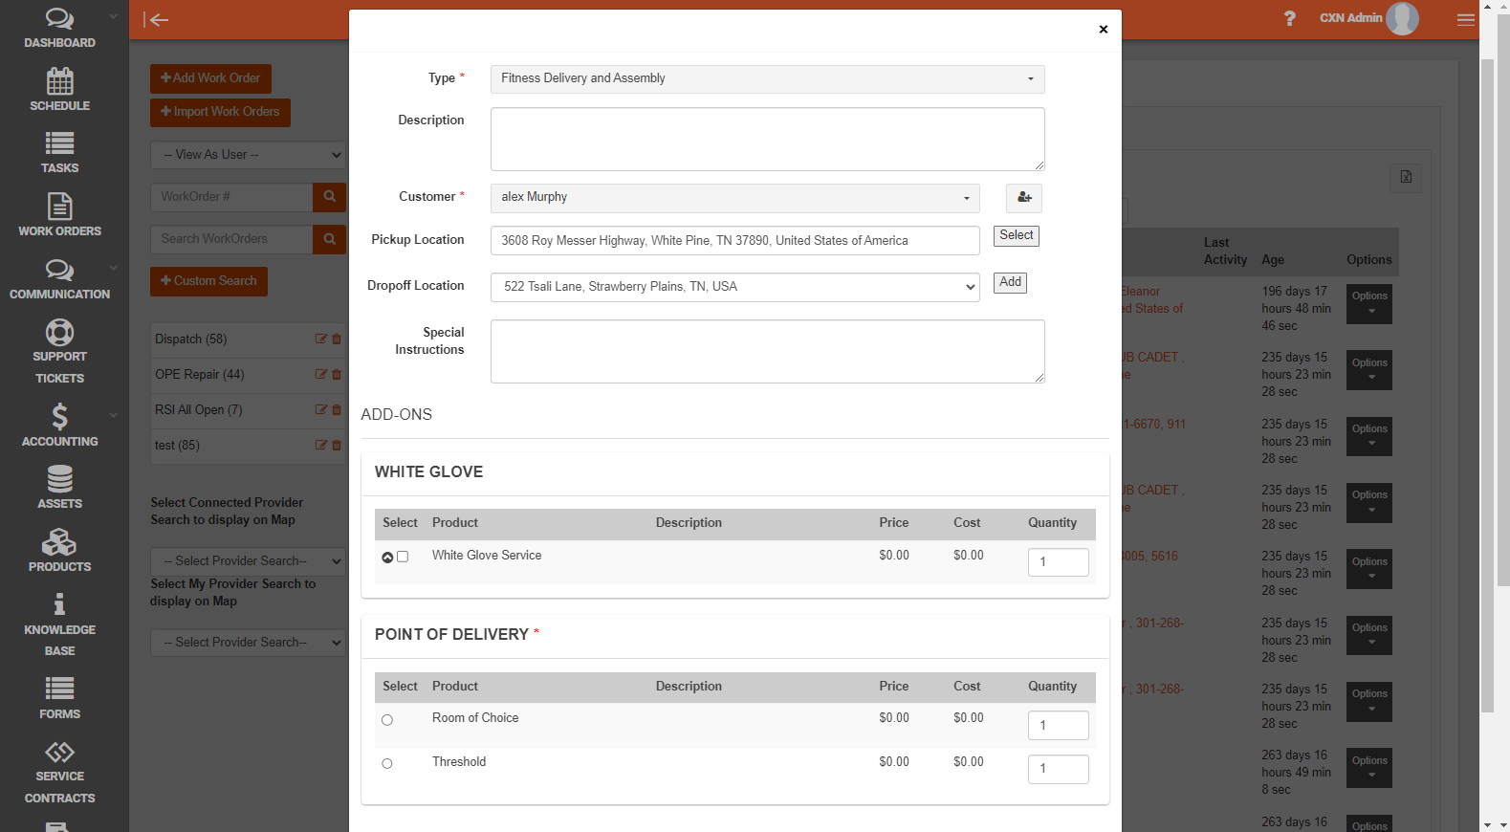
Task: Click the Special Instructions text area
Action: [767, 351]
